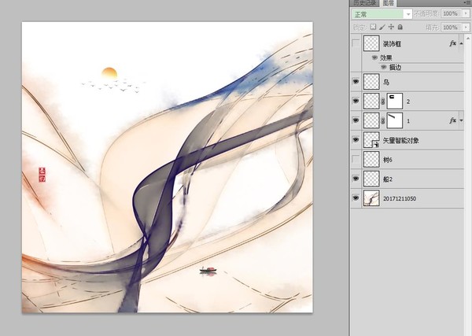Select the 鸟 layer name

386,82
